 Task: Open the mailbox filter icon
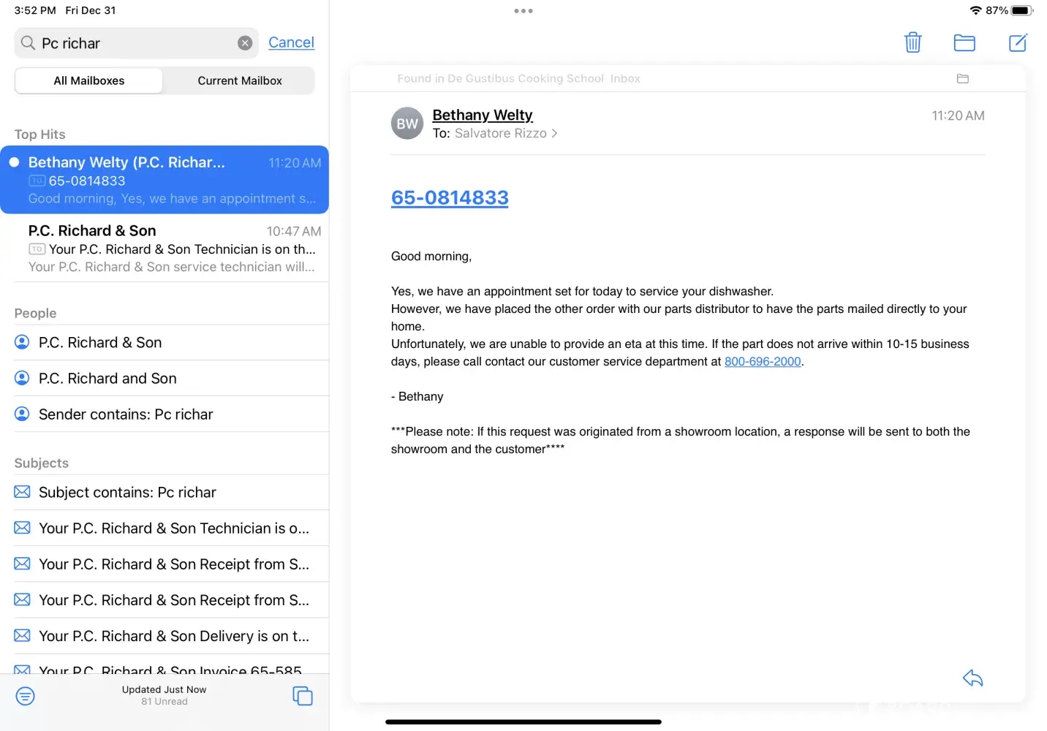coord(26,696)
